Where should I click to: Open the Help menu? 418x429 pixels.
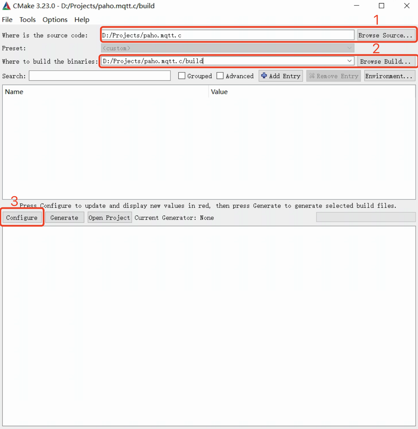coord(82,19)
